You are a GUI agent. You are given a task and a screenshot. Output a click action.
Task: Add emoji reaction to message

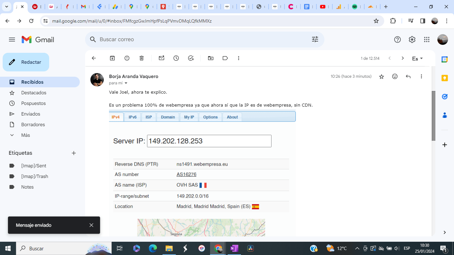[395, 76]
